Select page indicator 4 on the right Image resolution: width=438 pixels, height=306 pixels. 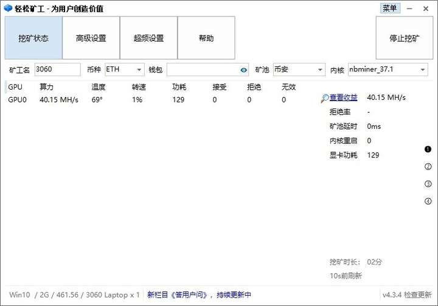(x=428, y=201)
